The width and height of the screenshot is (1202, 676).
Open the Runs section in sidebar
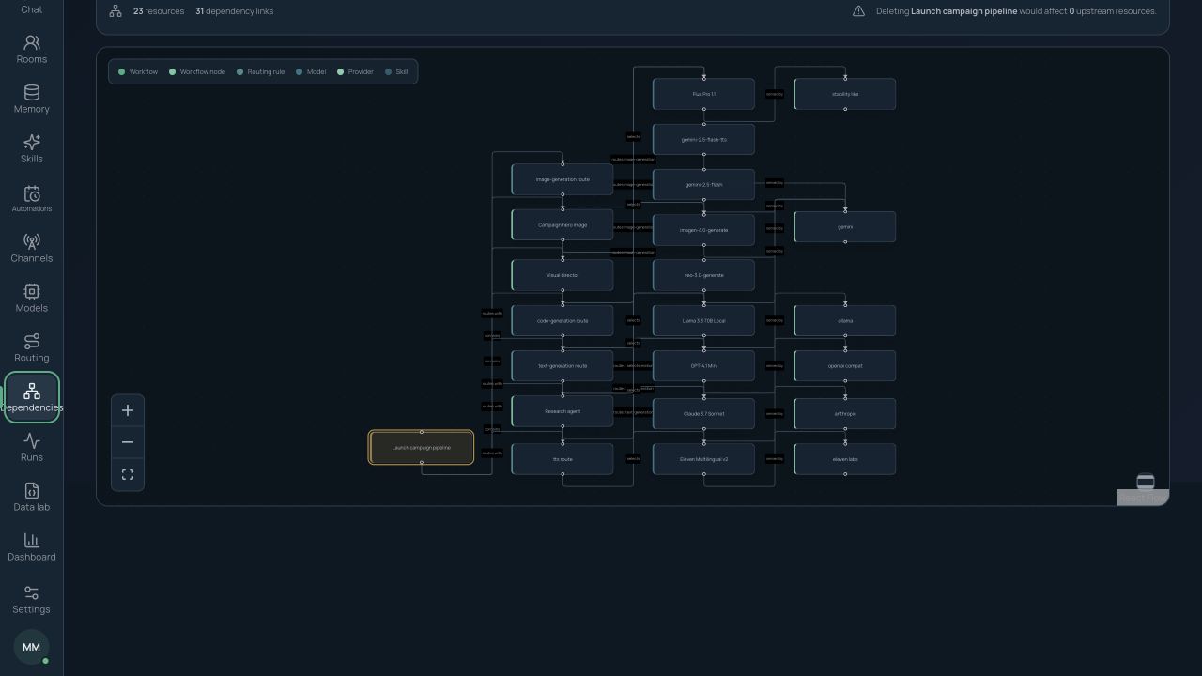(x=31, y=447)
